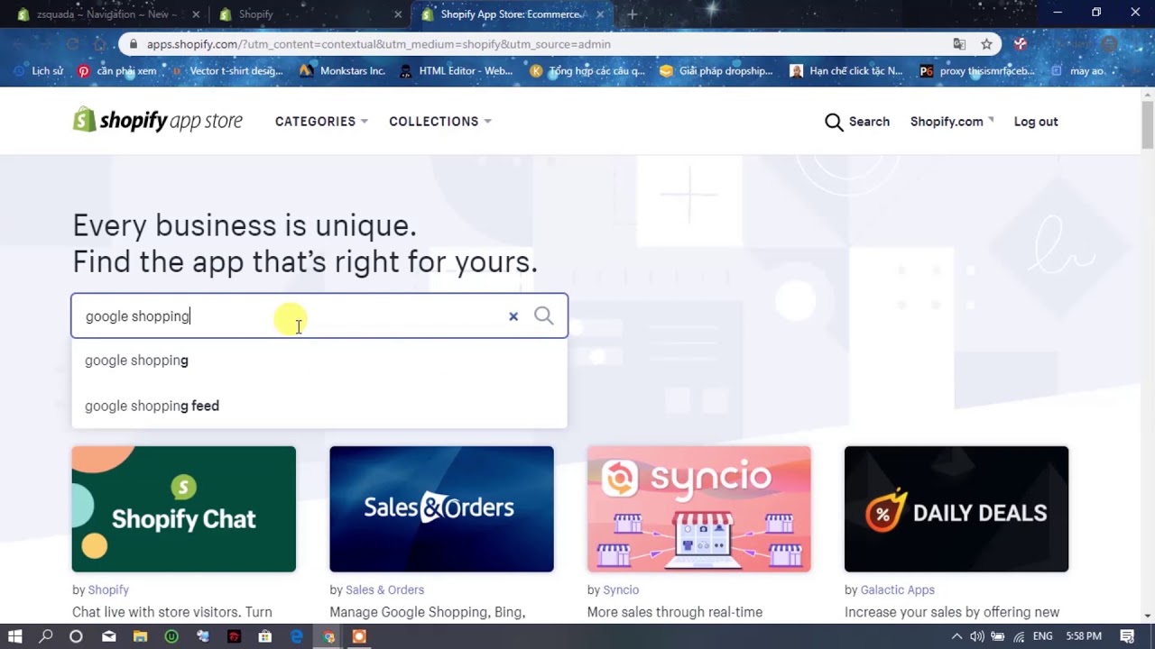Click the orange recorder taskbar icon
1155x649 pixels.
(x=359, y=636)
